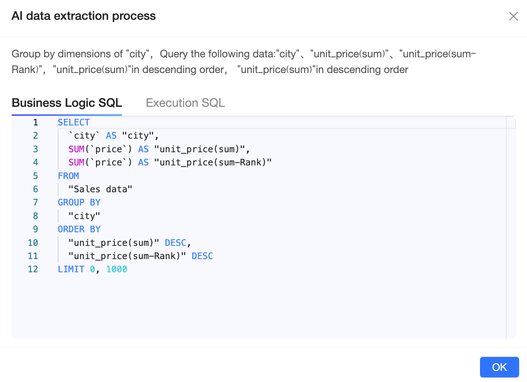Click first SUM function on line 3
Viewport: 527px width, 382px height.
click(76, 149)
